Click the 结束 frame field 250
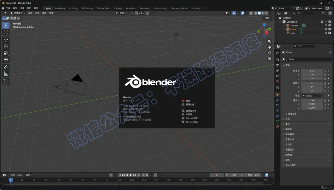This screenshot has width=334, height=190. [254, 175]
